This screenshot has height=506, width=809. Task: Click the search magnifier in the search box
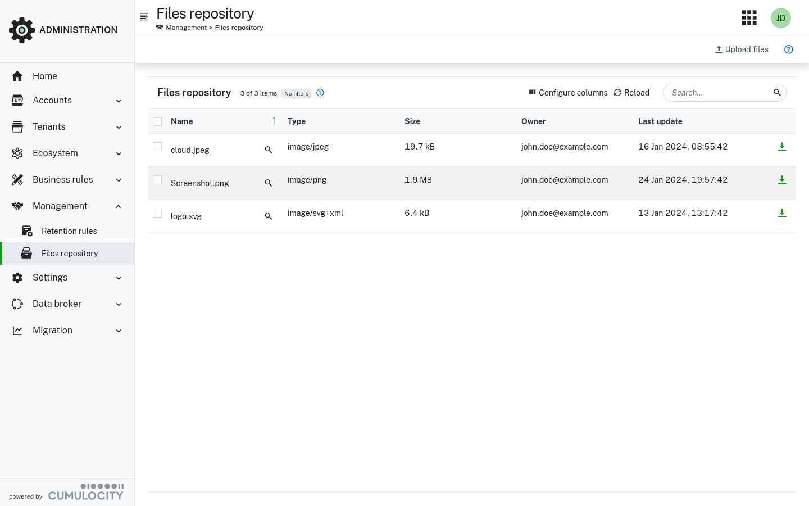[x=778, y=92]
